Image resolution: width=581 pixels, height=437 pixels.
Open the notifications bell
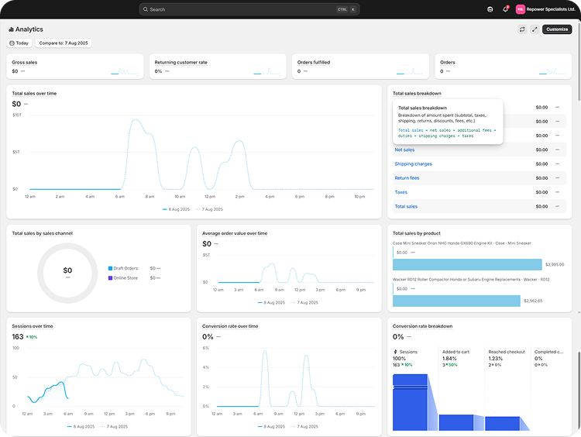(505, 9)
